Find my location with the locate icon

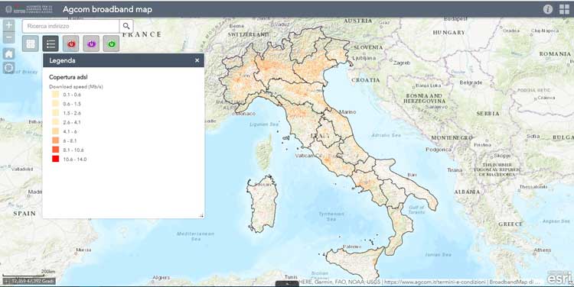click(8, 68)
